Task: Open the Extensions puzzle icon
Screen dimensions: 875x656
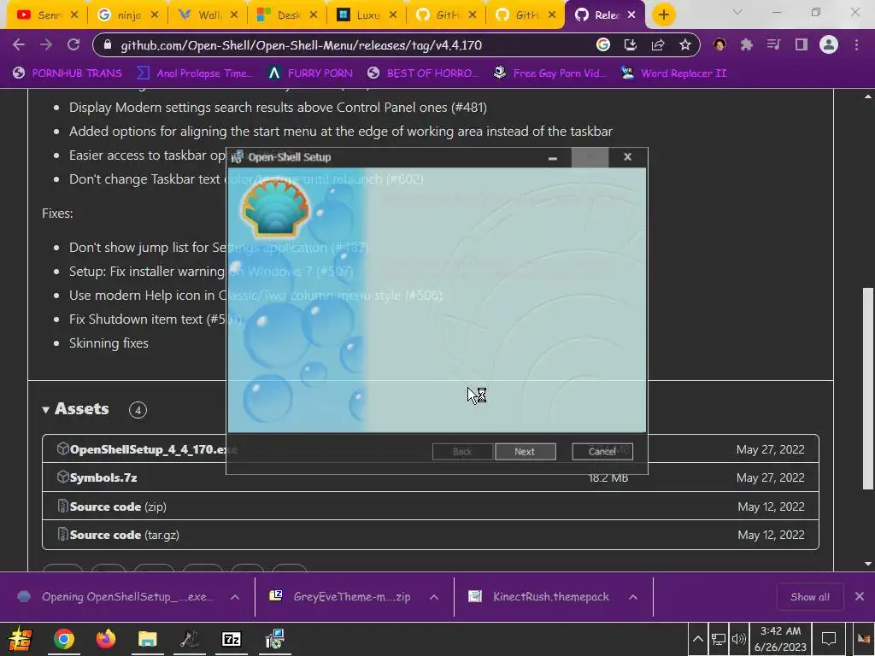Action: tap(747, 45)
